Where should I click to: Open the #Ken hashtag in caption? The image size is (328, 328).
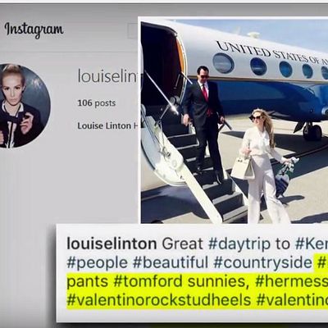(312, 244)
